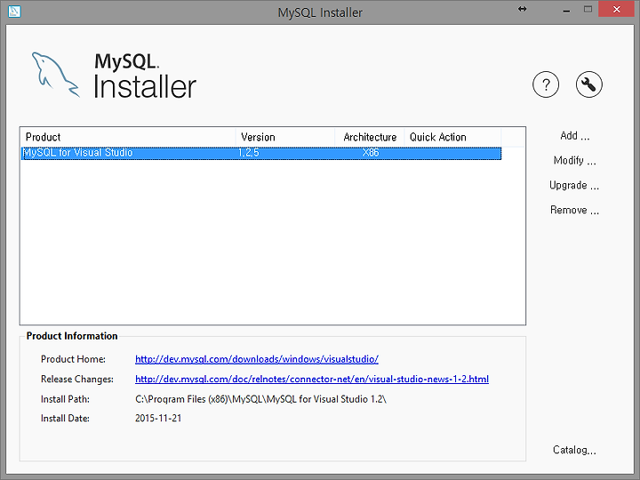Select the MySQL for Visual Studio row

[x=261, y=153]
